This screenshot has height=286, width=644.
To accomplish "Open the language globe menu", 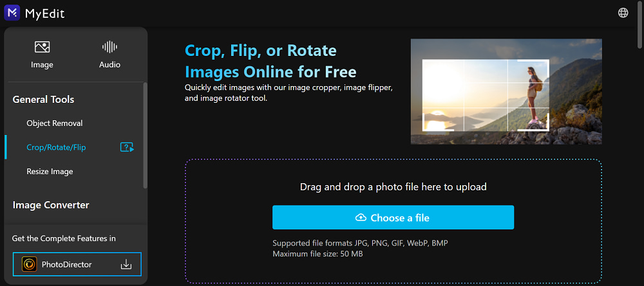I will click(623, 13).
